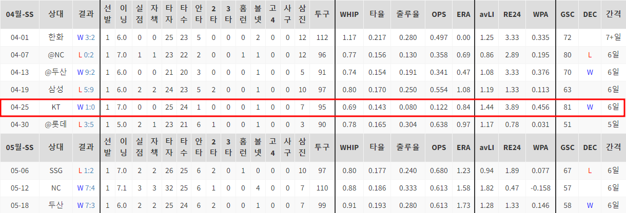Image resolution: width=626 pixels, height=213 pixels.
Task: Open the W 1:0 result in highlighted KT row
Action: pyautogui.click(x=86, y=107)
